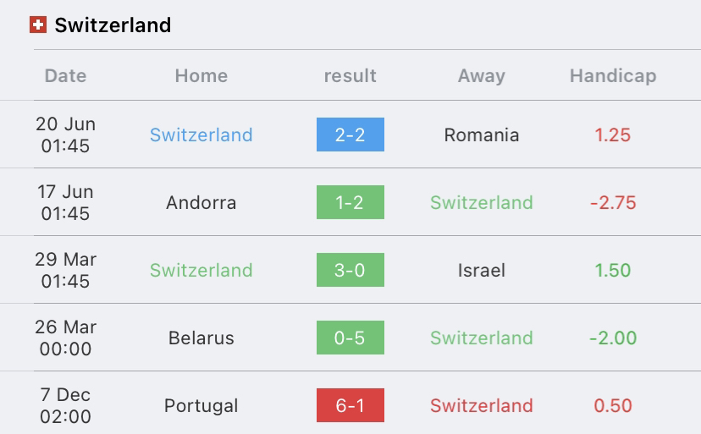Open the Belarus home team
701x434 pixels.
(x=201, y=338)
